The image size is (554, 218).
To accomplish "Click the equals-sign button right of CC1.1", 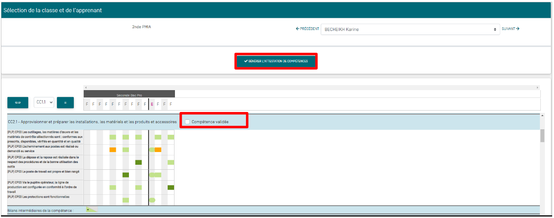I will (65, 103).
